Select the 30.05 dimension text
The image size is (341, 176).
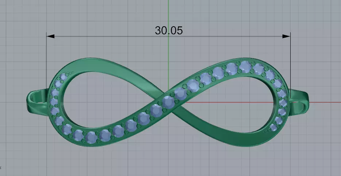point(169,31)
